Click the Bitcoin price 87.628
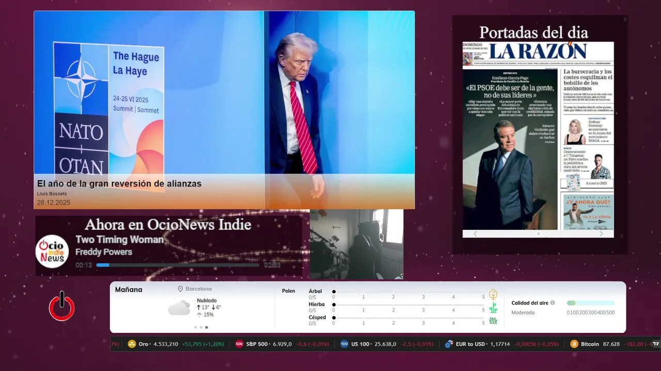Viewport: 661px width, 371px height. pos(611,344)
